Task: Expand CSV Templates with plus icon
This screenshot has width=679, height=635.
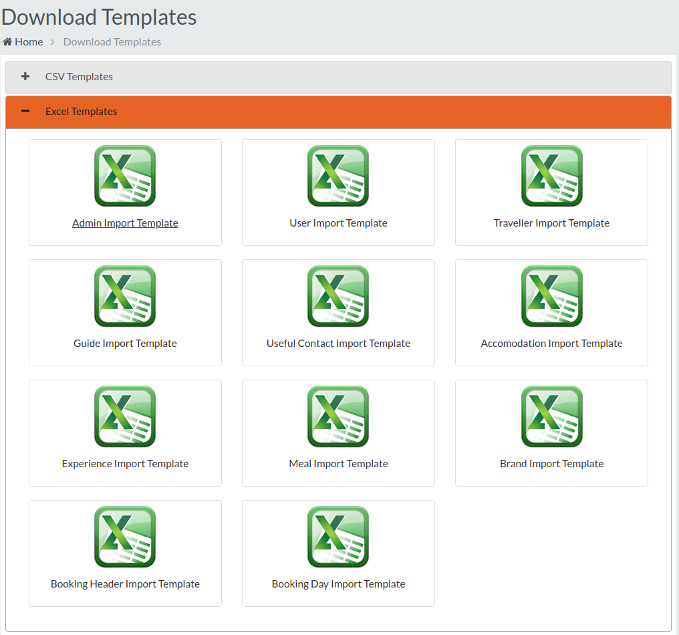Action: (x=25, y=76)
